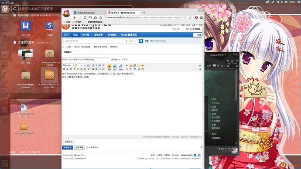Insert code block with angle brackets icon
301x169 pixels.
click(127, 69)
